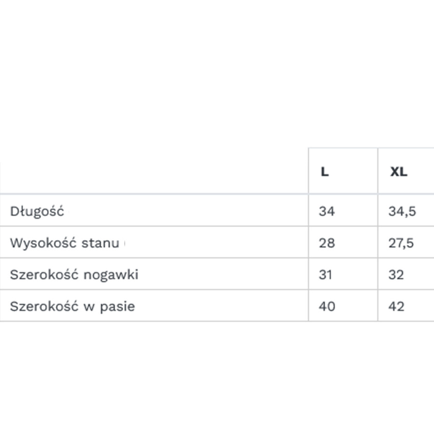
Task: Select the XL size column header
Action: coord(398,172)
